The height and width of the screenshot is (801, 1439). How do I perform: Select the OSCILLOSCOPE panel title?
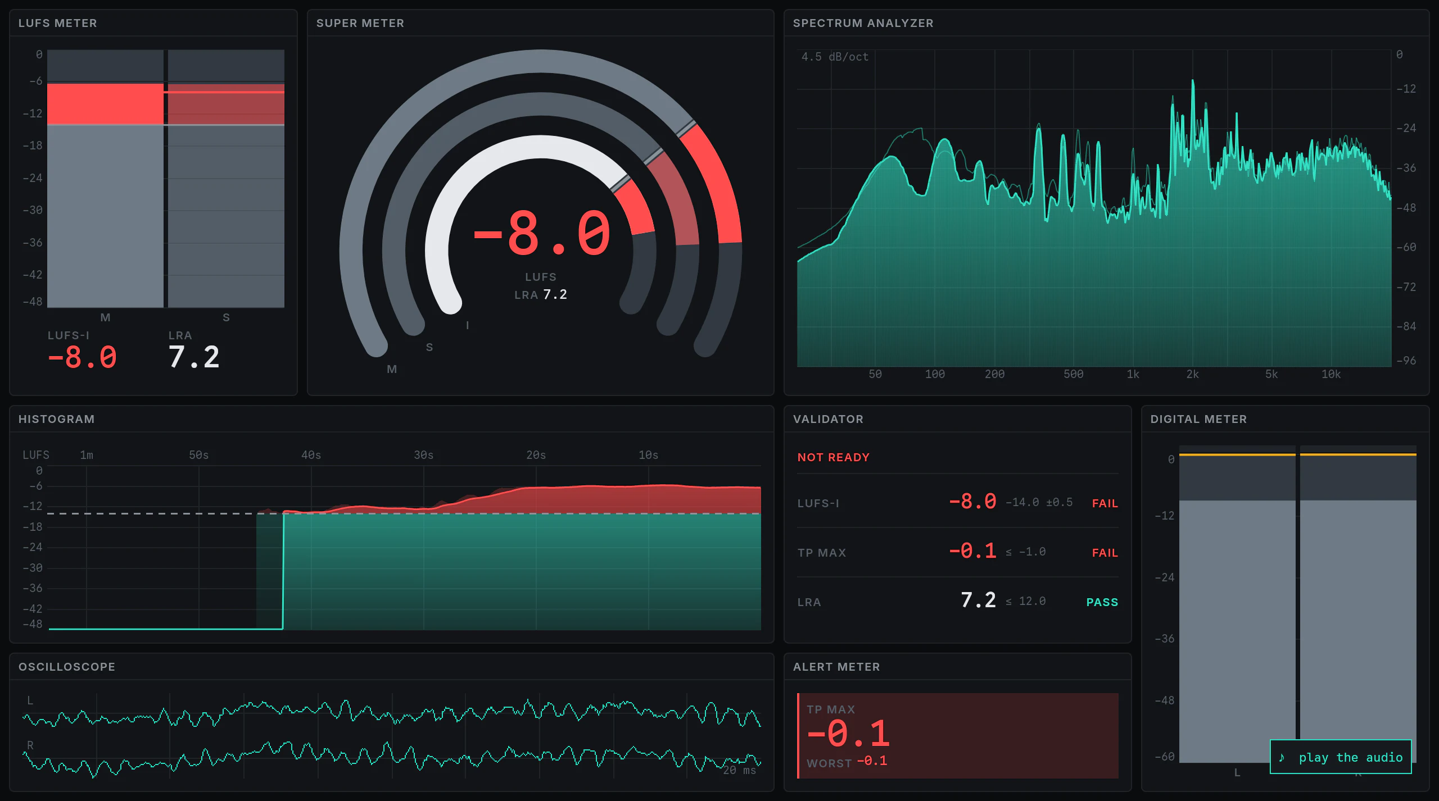[x=67, y=667]
